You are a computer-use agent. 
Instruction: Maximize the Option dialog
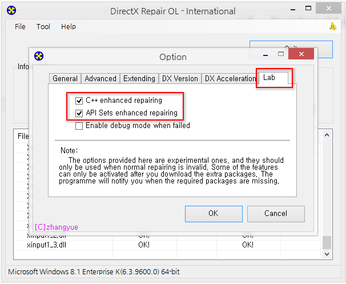coord(281,54)
